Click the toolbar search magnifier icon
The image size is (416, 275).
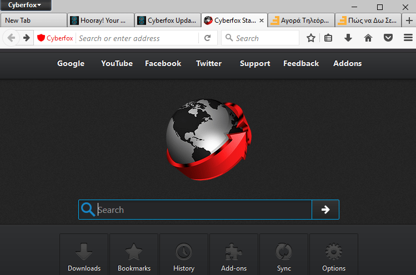click(229, 38)
